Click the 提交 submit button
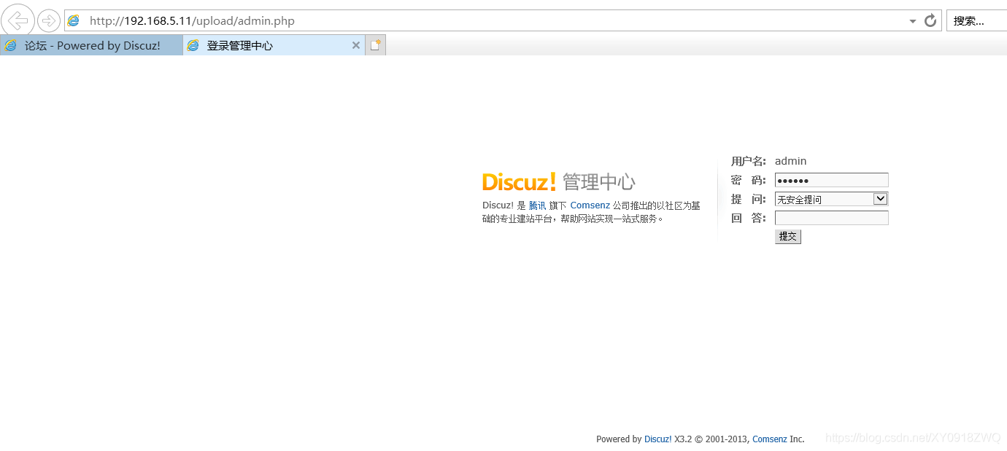The image size is (1007, 451). [788, 236]
